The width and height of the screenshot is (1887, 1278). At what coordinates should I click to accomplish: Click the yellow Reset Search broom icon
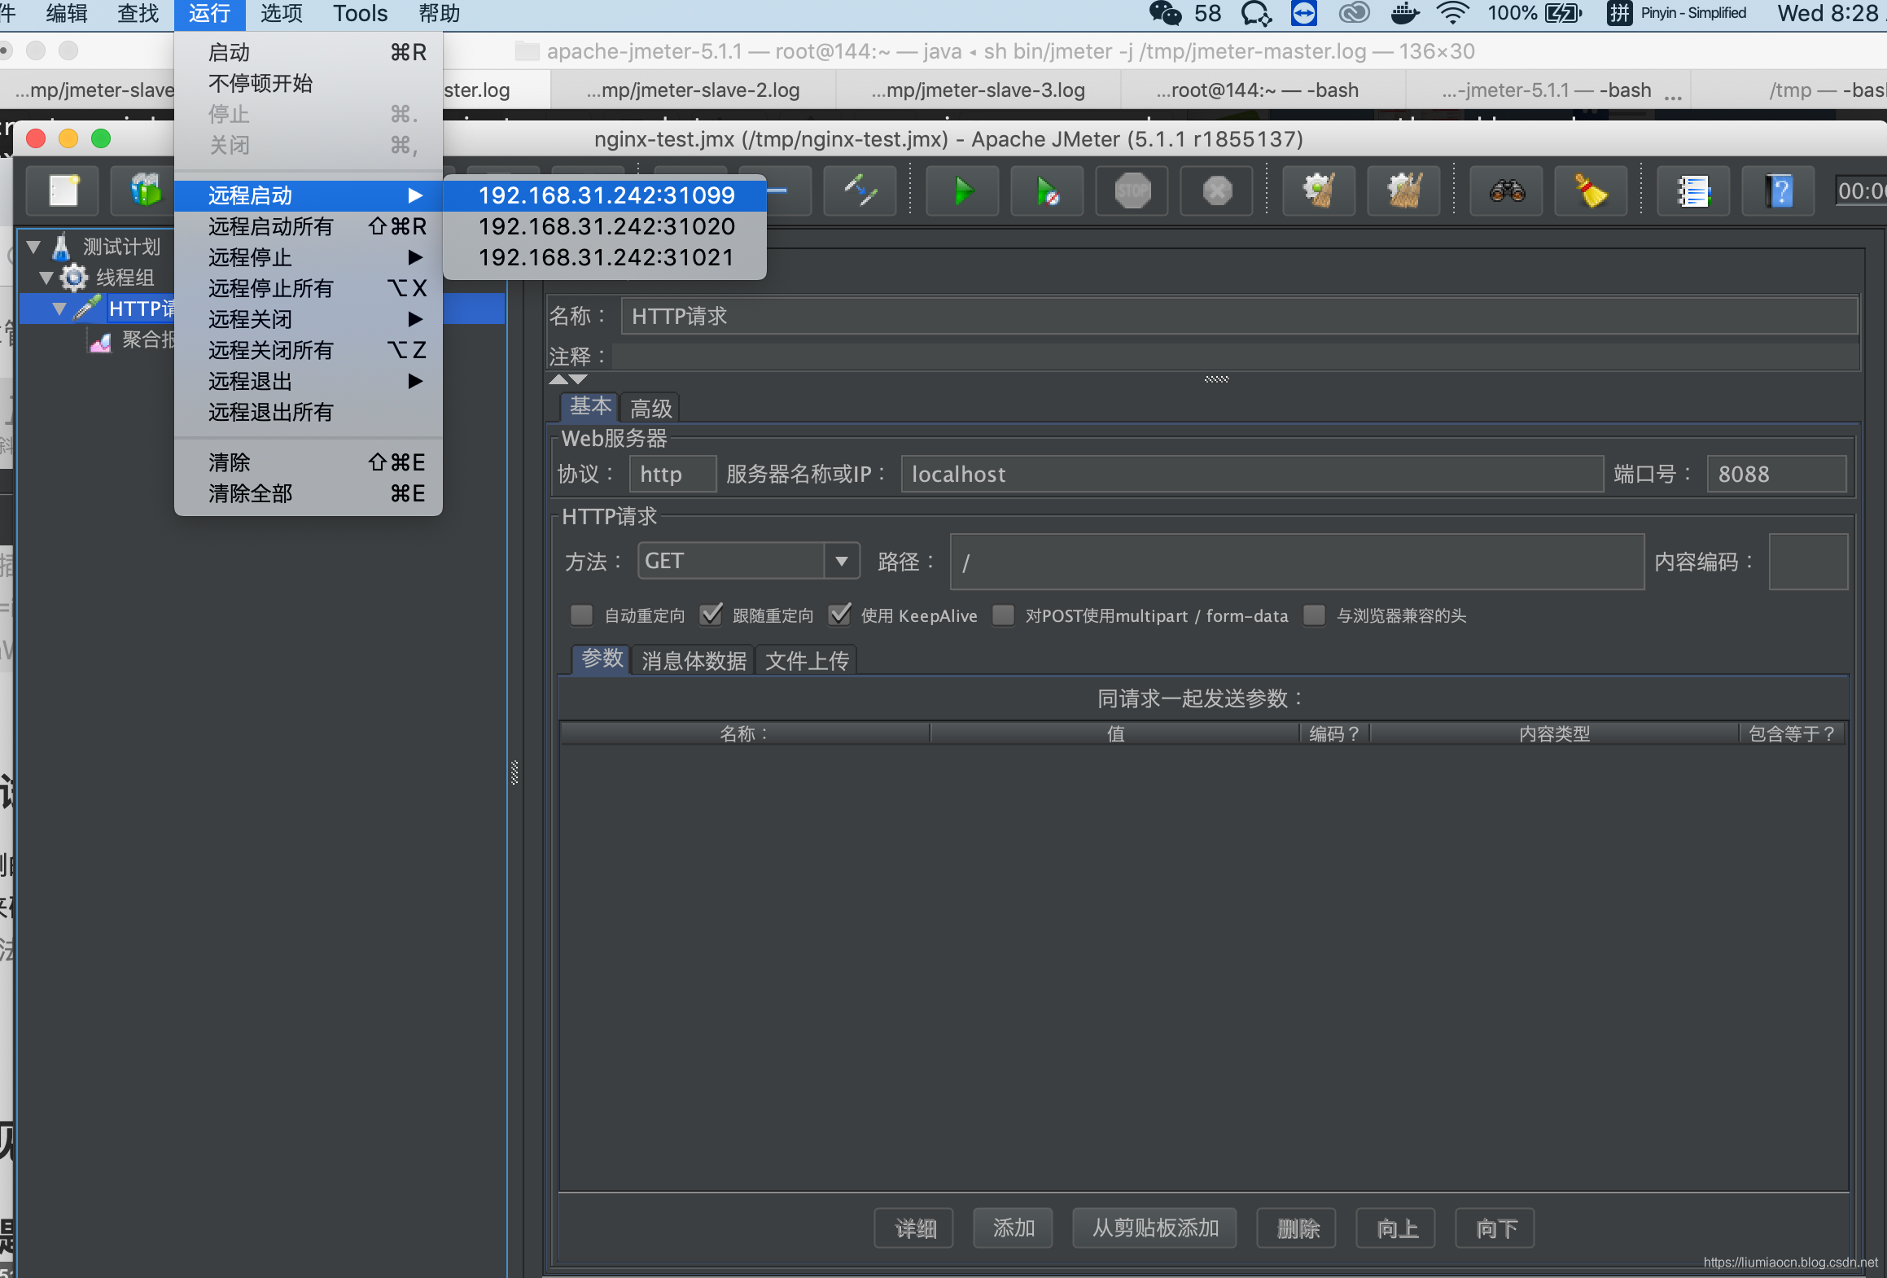pos(1591,192)
